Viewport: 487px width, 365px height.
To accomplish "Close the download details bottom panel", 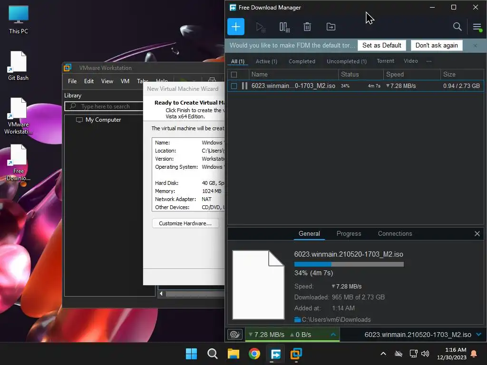I will coord(477,234).
